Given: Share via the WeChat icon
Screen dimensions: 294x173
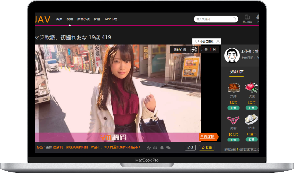Looking at the screenshot, I should point(168,148).
